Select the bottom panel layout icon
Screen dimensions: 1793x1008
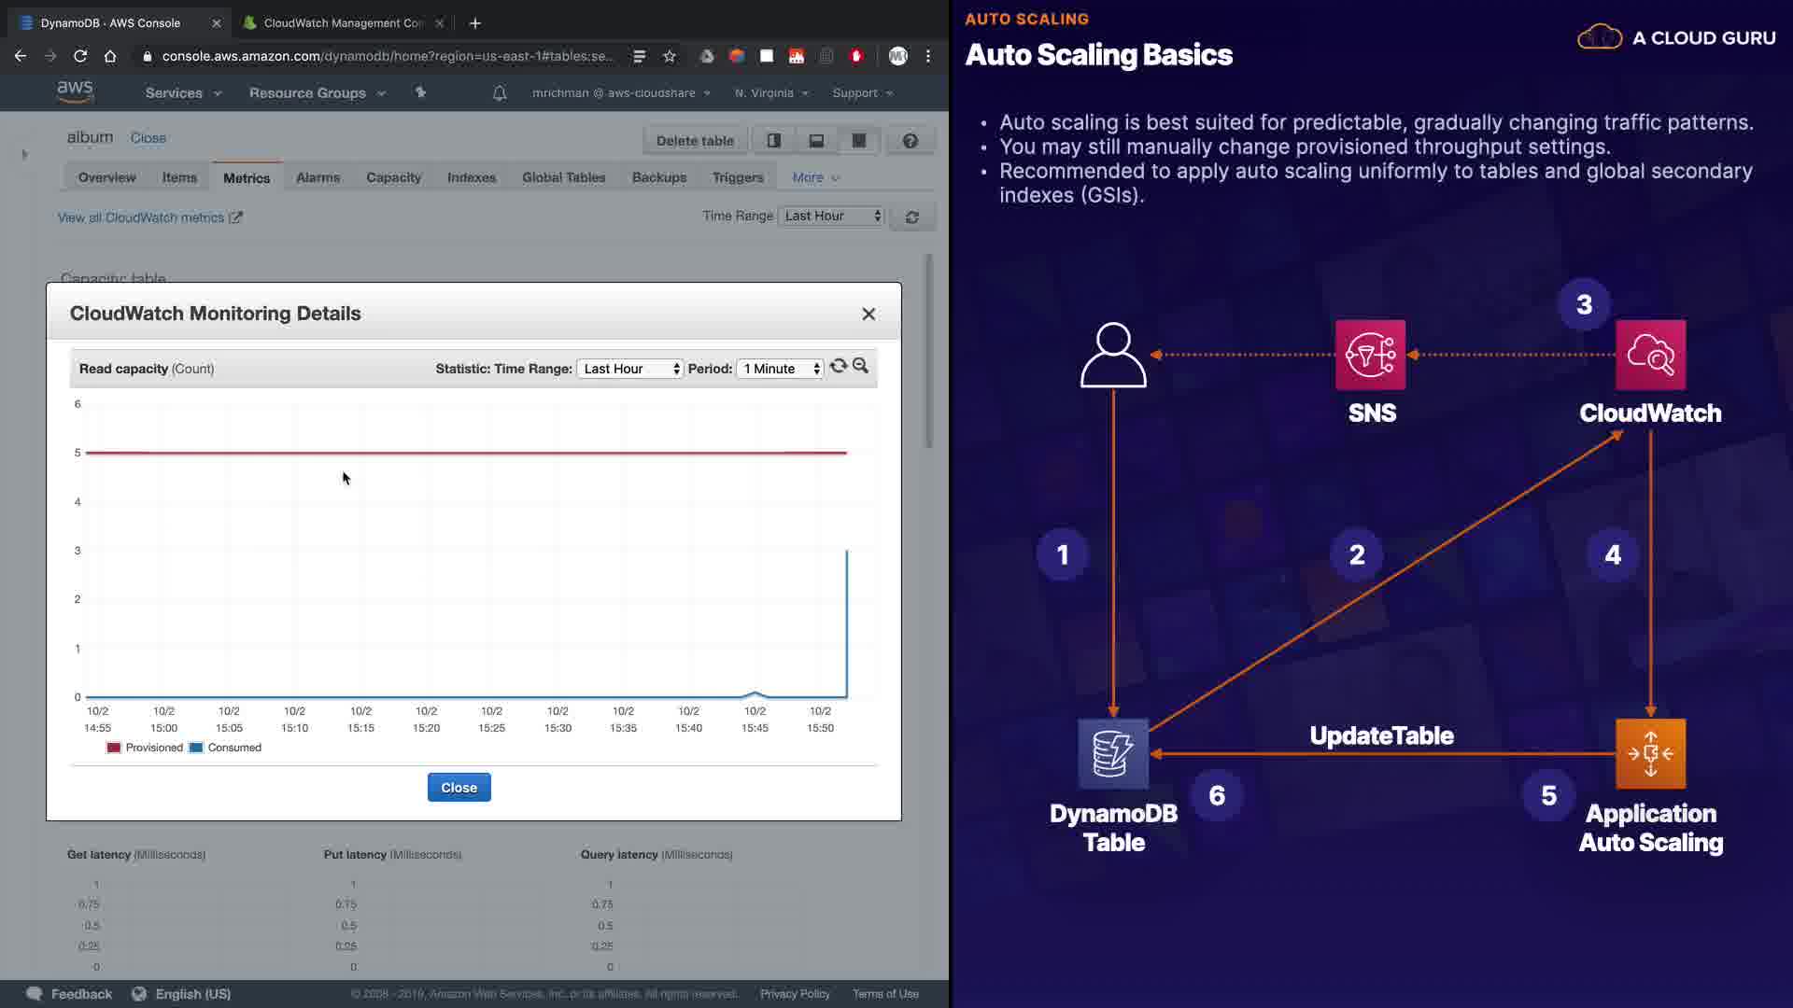click(x=816, y=141)
